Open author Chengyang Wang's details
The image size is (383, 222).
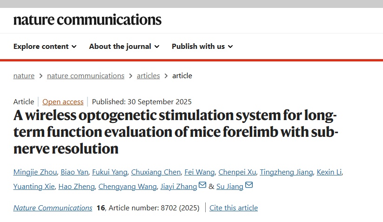[x=127, y=187]
